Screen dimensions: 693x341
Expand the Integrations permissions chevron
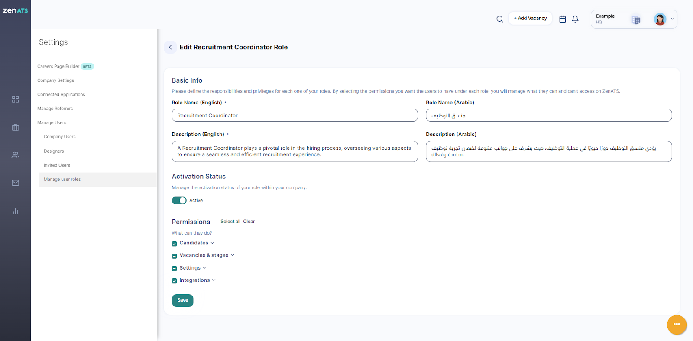click(214, 280)
